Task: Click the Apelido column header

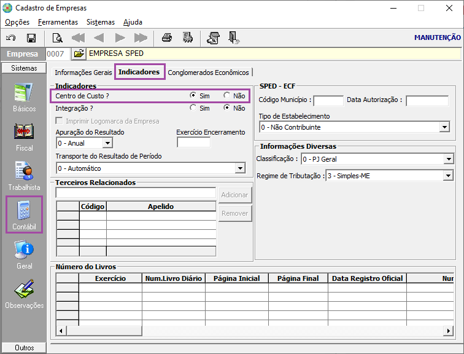Action: point(161,206)
